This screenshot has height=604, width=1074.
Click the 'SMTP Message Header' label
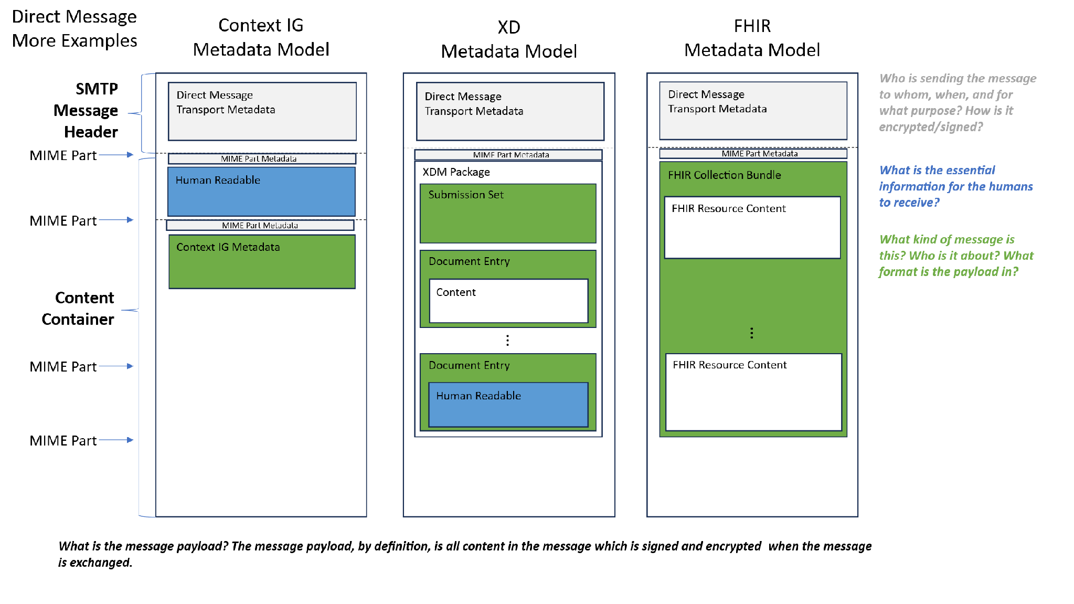point(86,110)
